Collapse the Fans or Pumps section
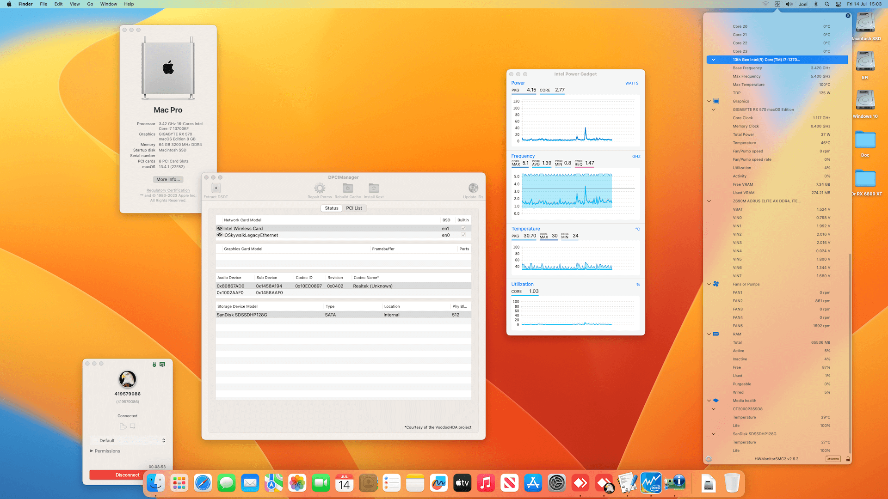 [709, 284]
